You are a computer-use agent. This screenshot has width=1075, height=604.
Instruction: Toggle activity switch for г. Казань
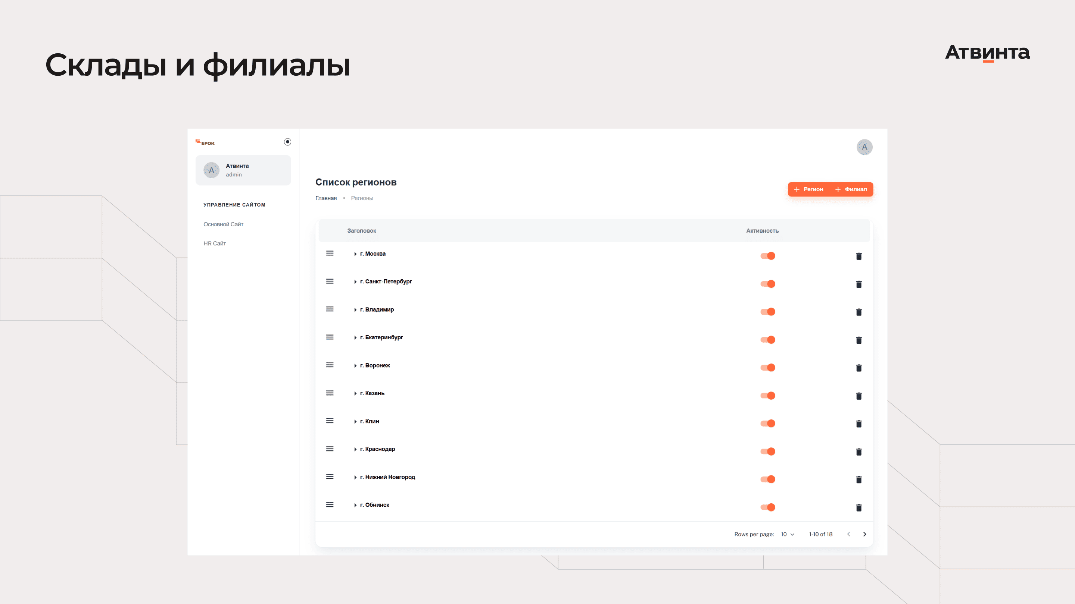click(767, 396)
